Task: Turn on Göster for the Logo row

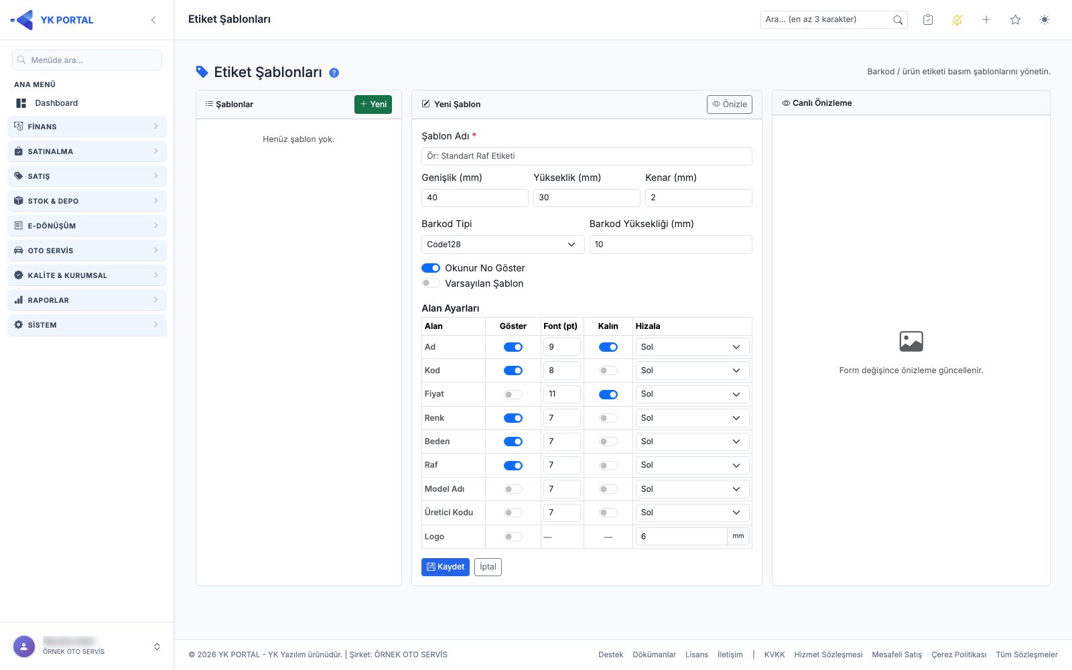Action: coord(513,537)
